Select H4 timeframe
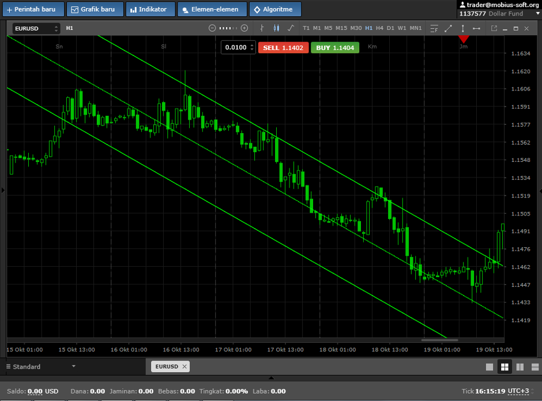542x401 pixels. click(x=379, y=28)
